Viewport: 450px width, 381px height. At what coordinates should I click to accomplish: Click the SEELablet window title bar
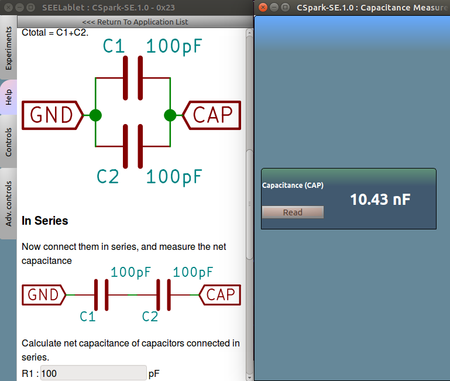point(126,8)
